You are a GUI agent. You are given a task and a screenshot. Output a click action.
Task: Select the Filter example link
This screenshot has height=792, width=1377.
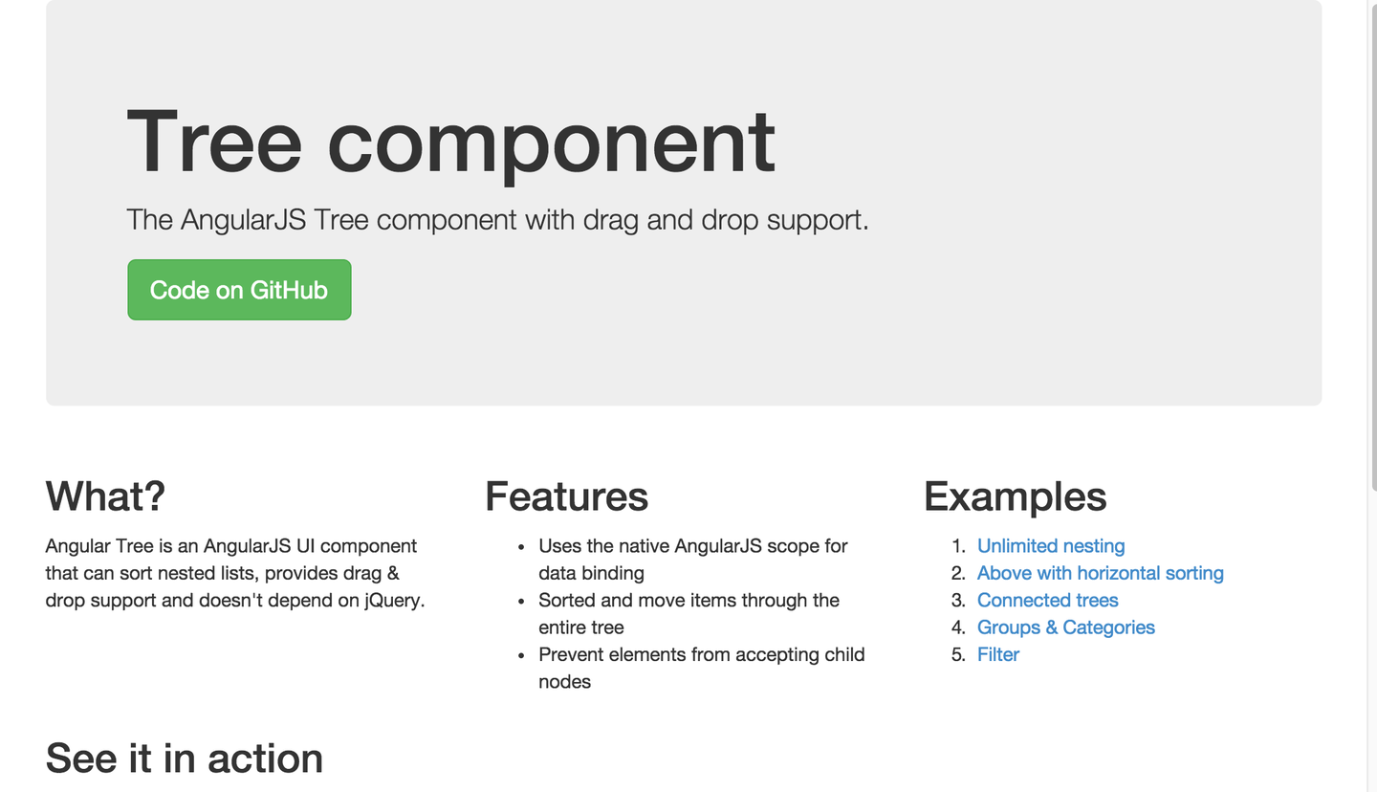(997, 655)
